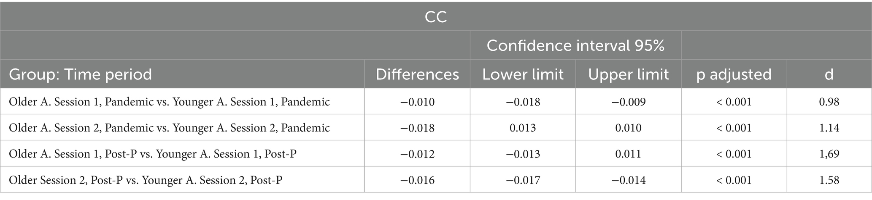Select the p adjusted column header
Image resolution: width=872 pixels, height=200 pixels.
734,74
